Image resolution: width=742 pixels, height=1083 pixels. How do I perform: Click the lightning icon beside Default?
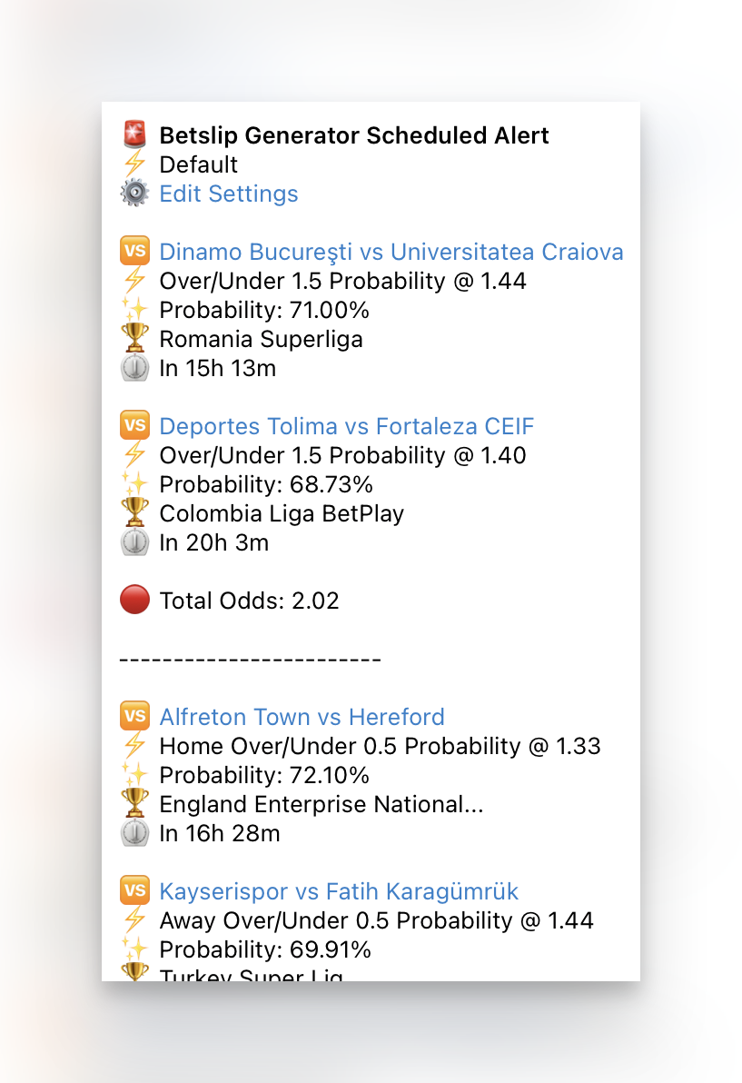point(134,164)
